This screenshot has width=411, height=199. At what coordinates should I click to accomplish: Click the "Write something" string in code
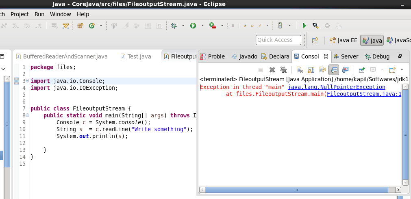pos(159,129)
